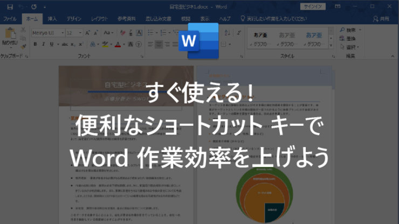Screen dimensions: 399x224
Task: Open the 選択 dropdown in Editing group
Action: 350,47
